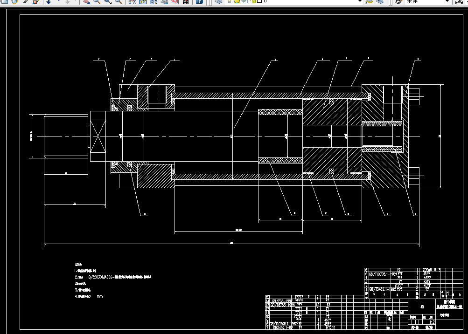
Task: Toggle layer 0 freeze sun icon
Action: [x=237, y=1]
